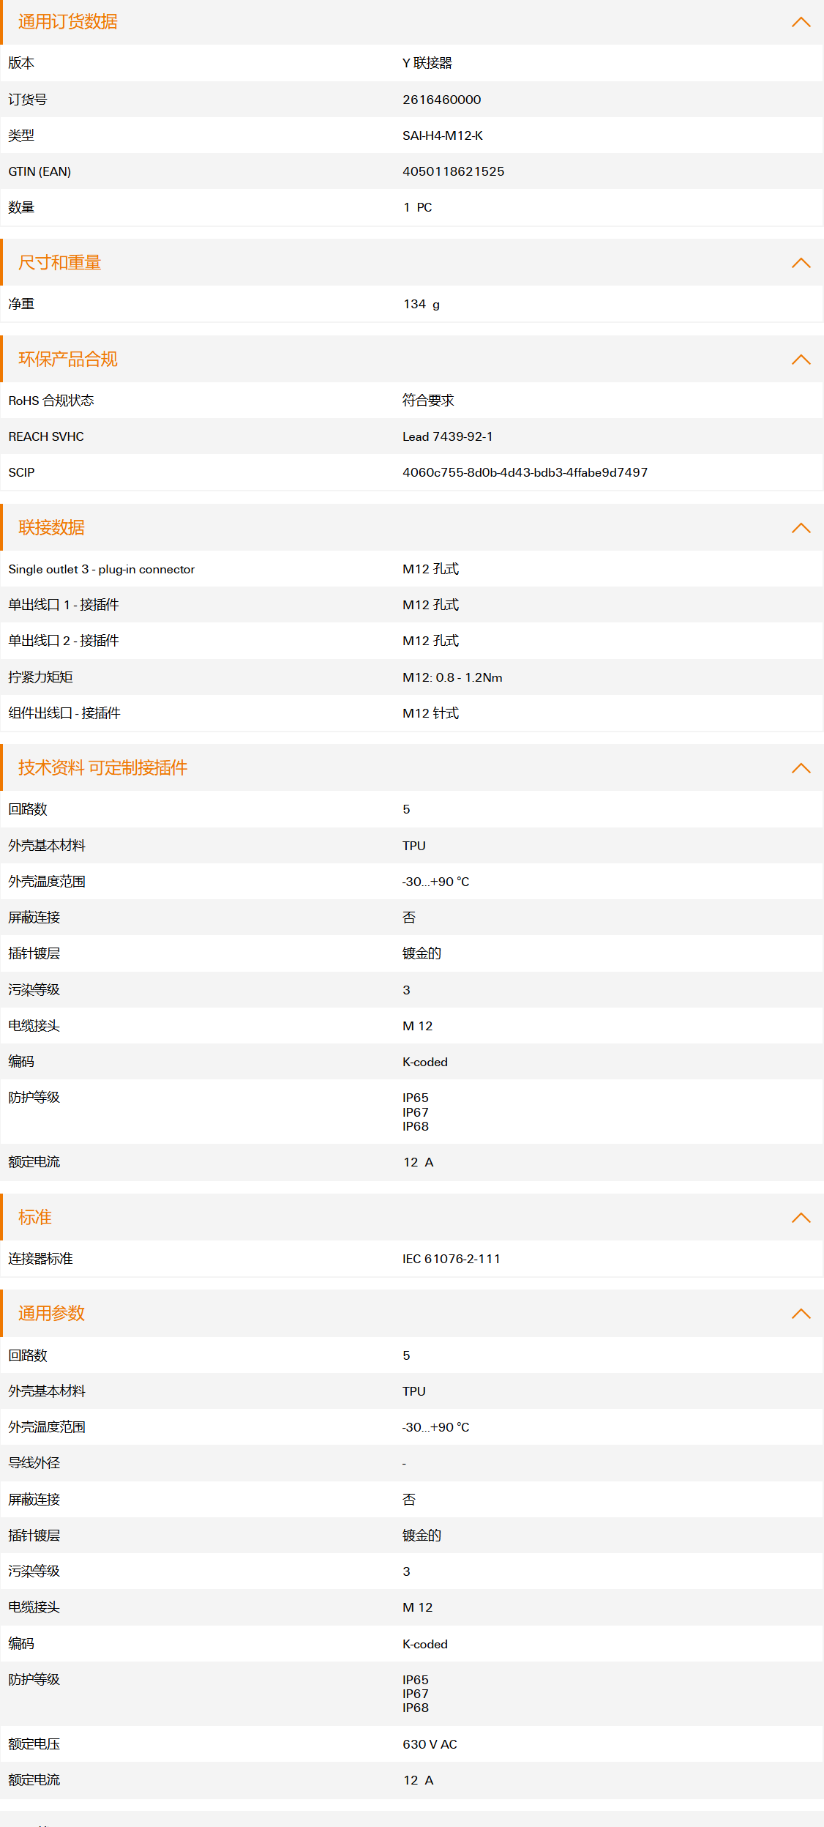Click the 订货号 label
The height and width of the screenshot is (1827, 824).
(28, 100)
